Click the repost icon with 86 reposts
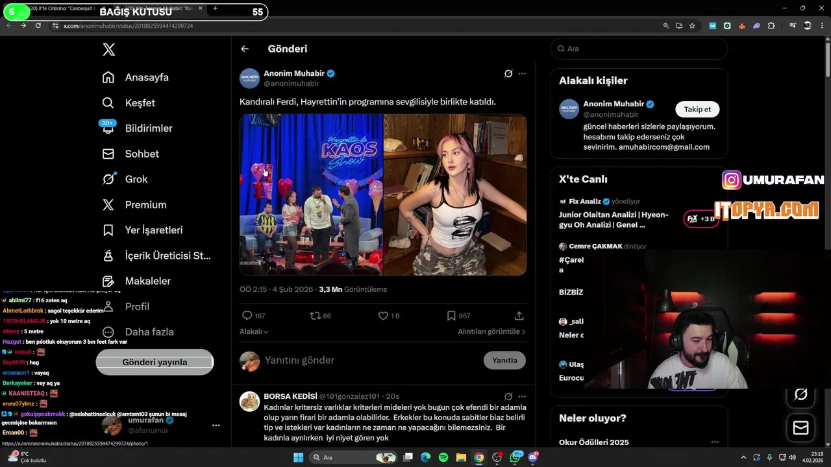The height and width of the screenshot is (467, 831). [x=315, y=316]
